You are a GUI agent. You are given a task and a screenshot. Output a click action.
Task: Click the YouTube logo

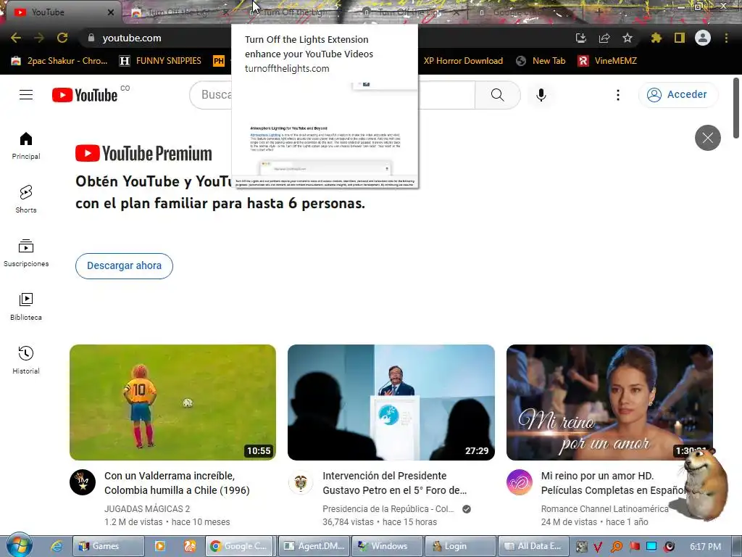85,95
